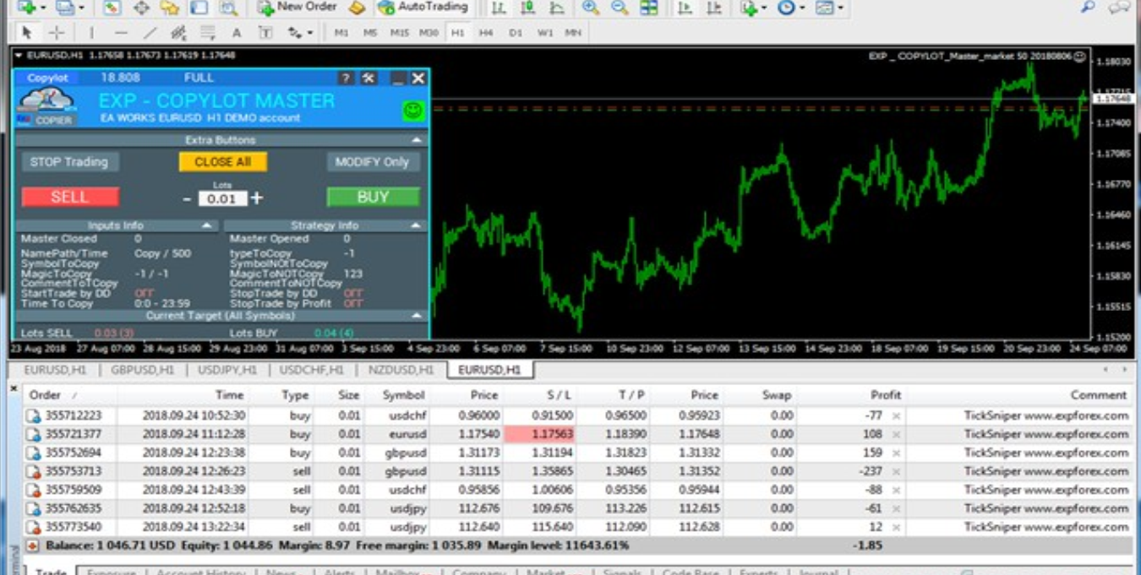This screenshot has height=575, width=1141.
Task: Collapse the Inputs Info section
Action: coord(206,225)
